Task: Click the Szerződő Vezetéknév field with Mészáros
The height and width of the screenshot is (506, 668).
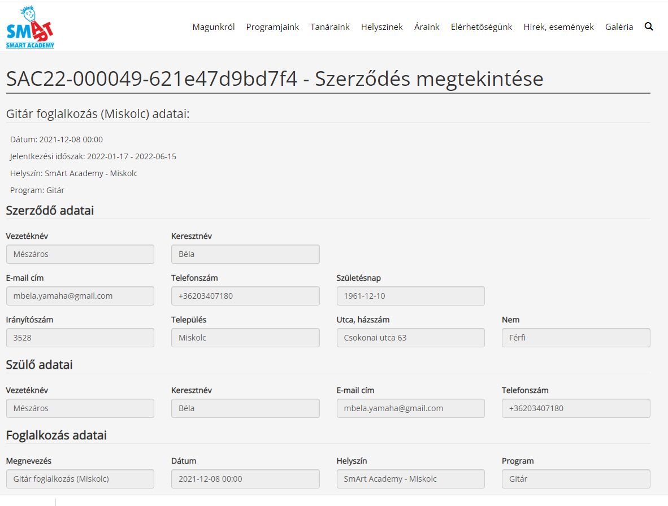Action: [x=80, y=254]
